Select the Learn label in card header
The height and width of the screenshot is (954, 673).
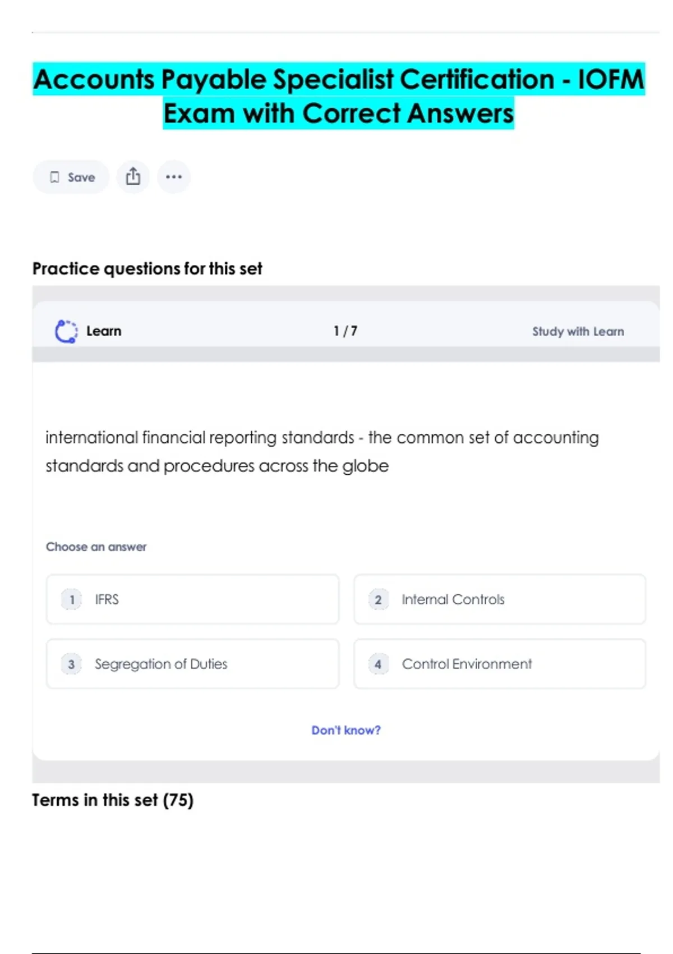coord(104,331)
